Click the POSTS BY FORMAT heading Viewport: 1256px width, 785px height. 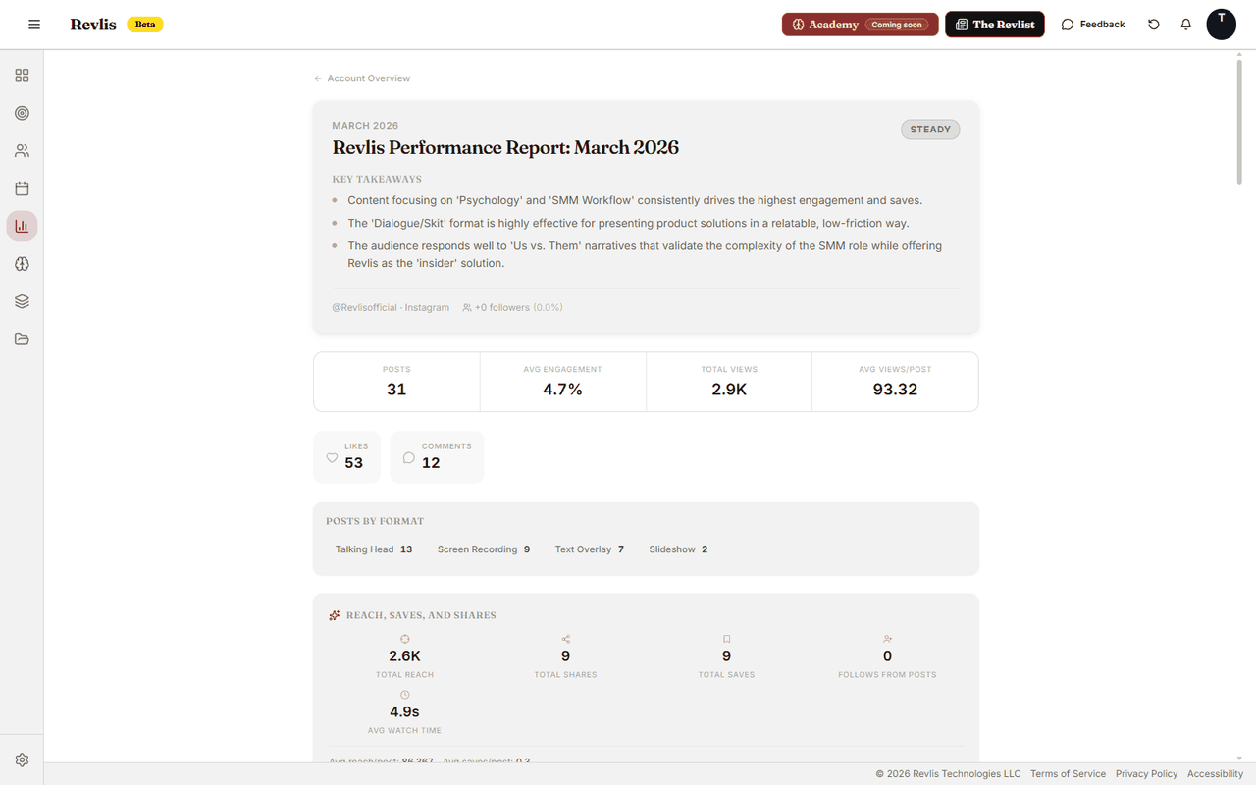click(x=375, y=521)
